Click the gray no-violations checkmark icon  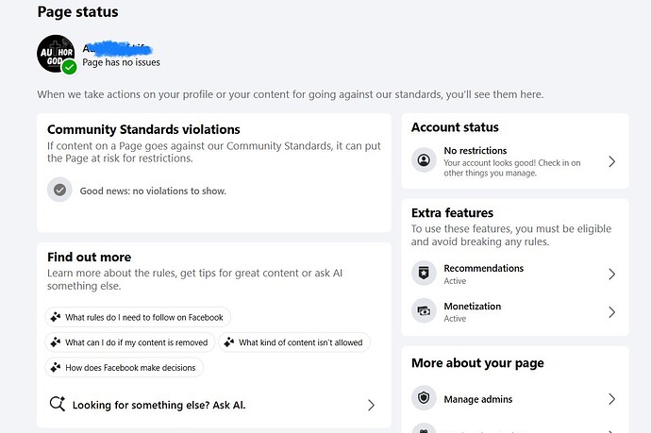(60, 190)
